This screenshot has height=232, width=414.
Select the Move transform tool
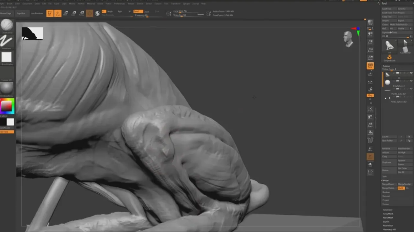click(66, 13)
